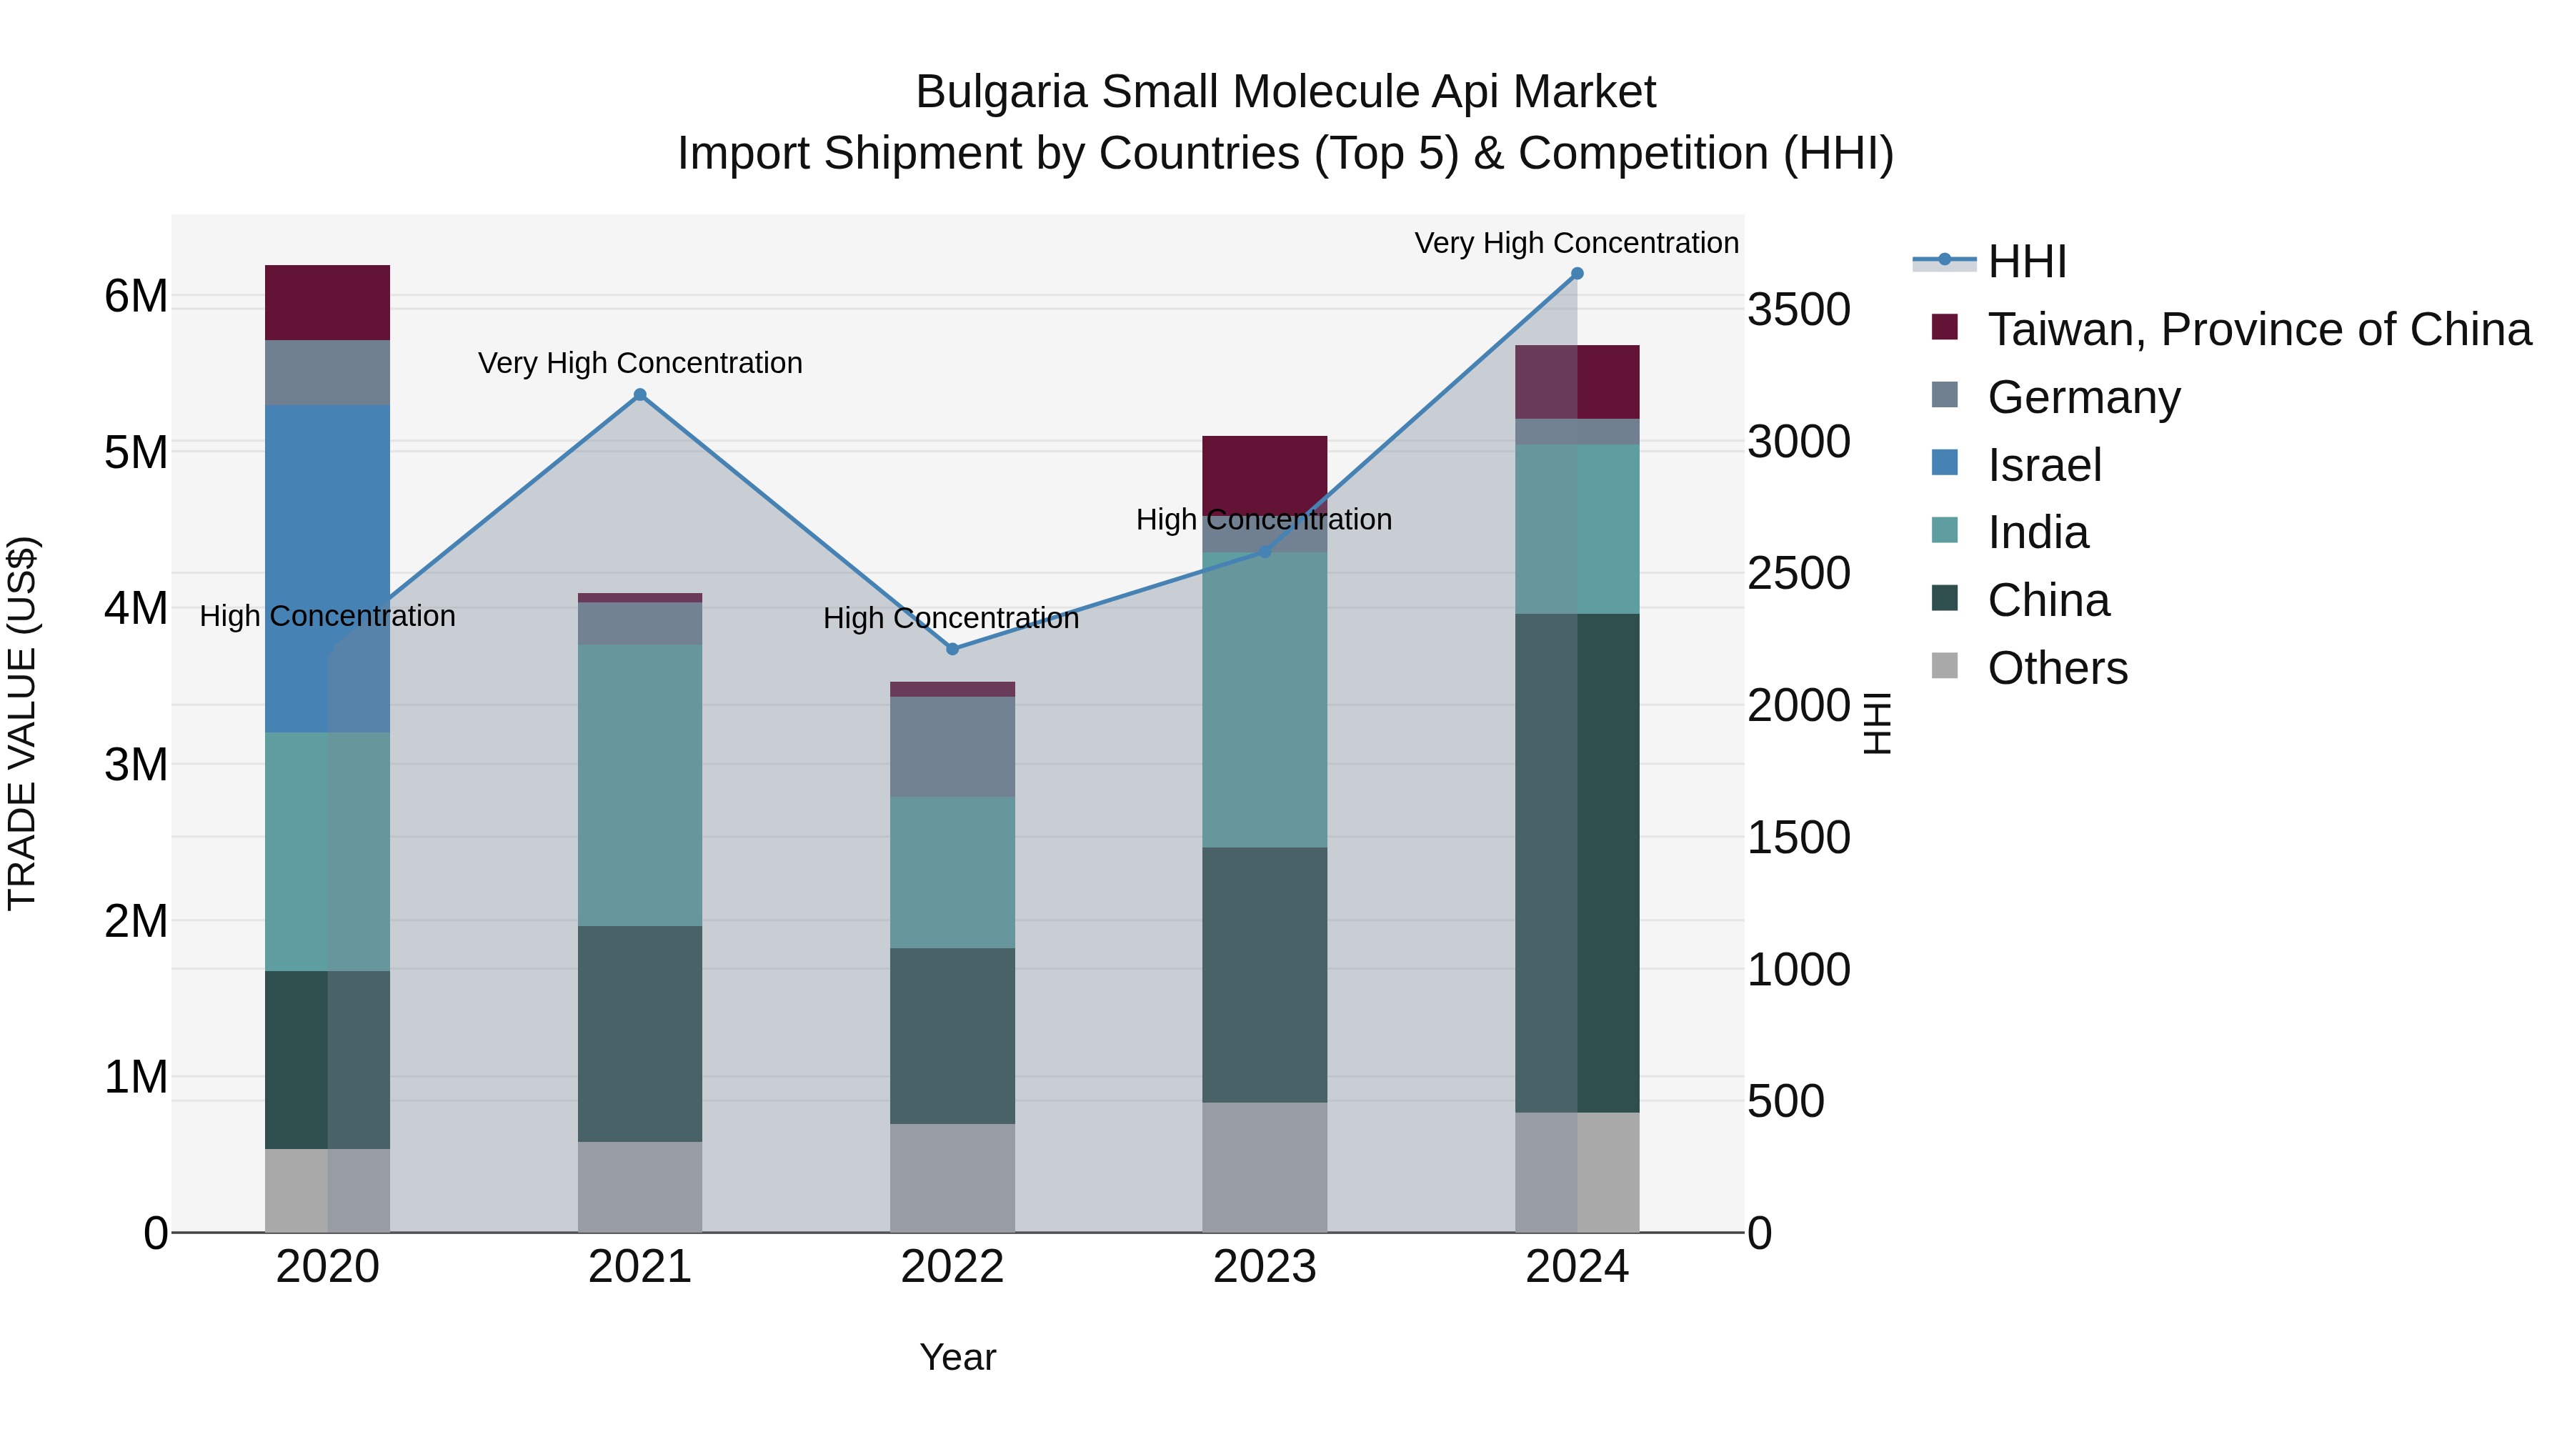This screenshot has height=1447, width=2572.
Task: Click the 'TRADE VALUE (US$)' axis title
Action: pos(22,723)
